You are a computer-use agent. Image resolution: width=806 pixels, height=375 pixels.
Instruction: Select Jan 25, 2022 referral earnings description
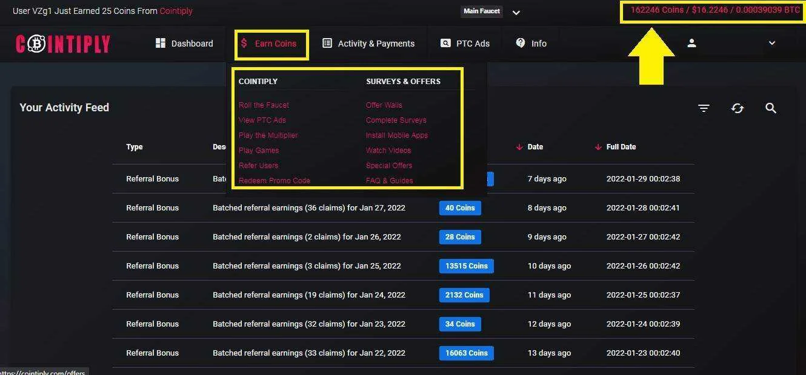(307, 266)
